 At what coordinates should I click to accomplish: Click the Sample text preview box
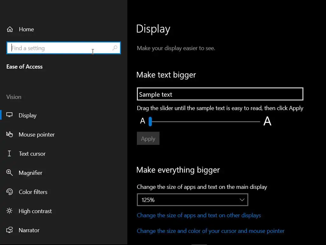point(220,94)
